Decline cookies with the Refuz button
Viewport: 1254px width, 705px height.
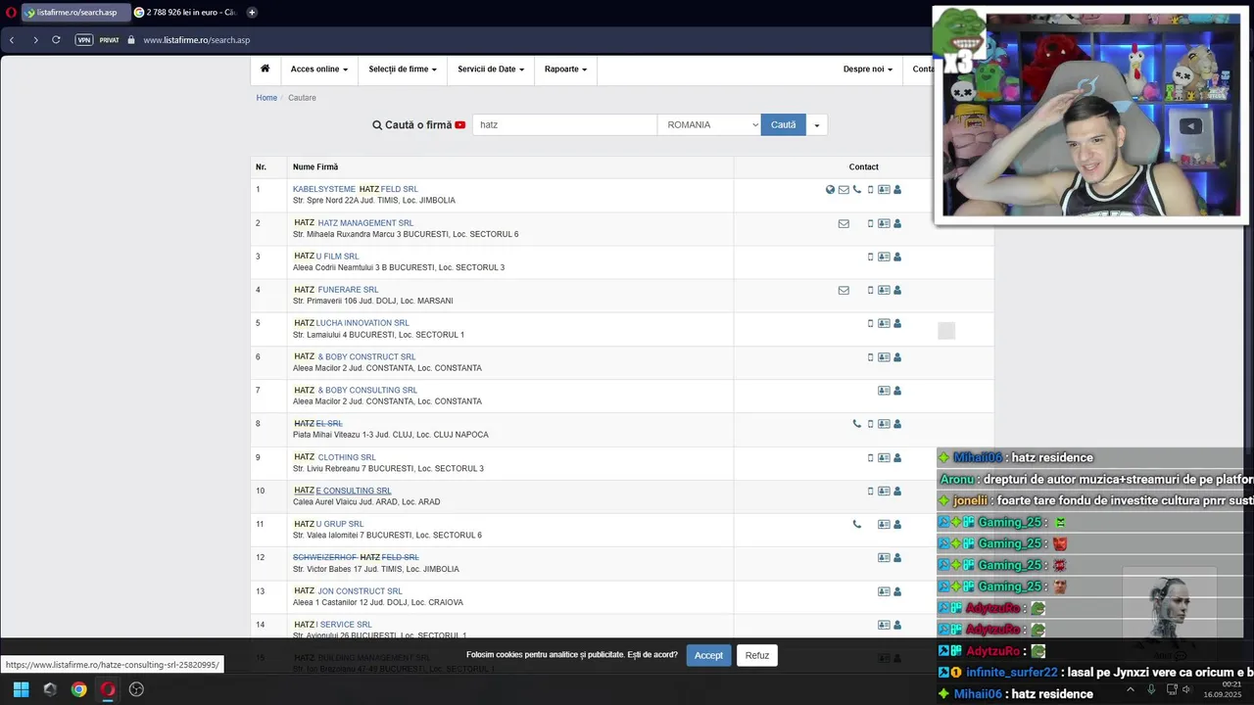[x=757, y=655]
